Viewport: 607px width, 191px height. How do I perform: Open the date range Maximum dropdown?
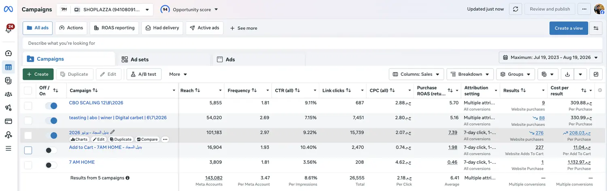click(550, 58)
